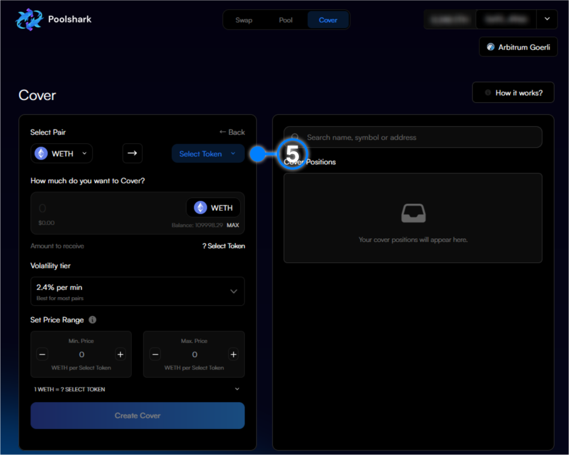Screen dimensions: 569x455
Task: Click the MAX balance link
Action: point(233,225)
